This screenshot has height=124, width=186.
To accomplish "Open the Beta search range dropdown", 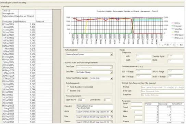I will (x=111, y=117).
